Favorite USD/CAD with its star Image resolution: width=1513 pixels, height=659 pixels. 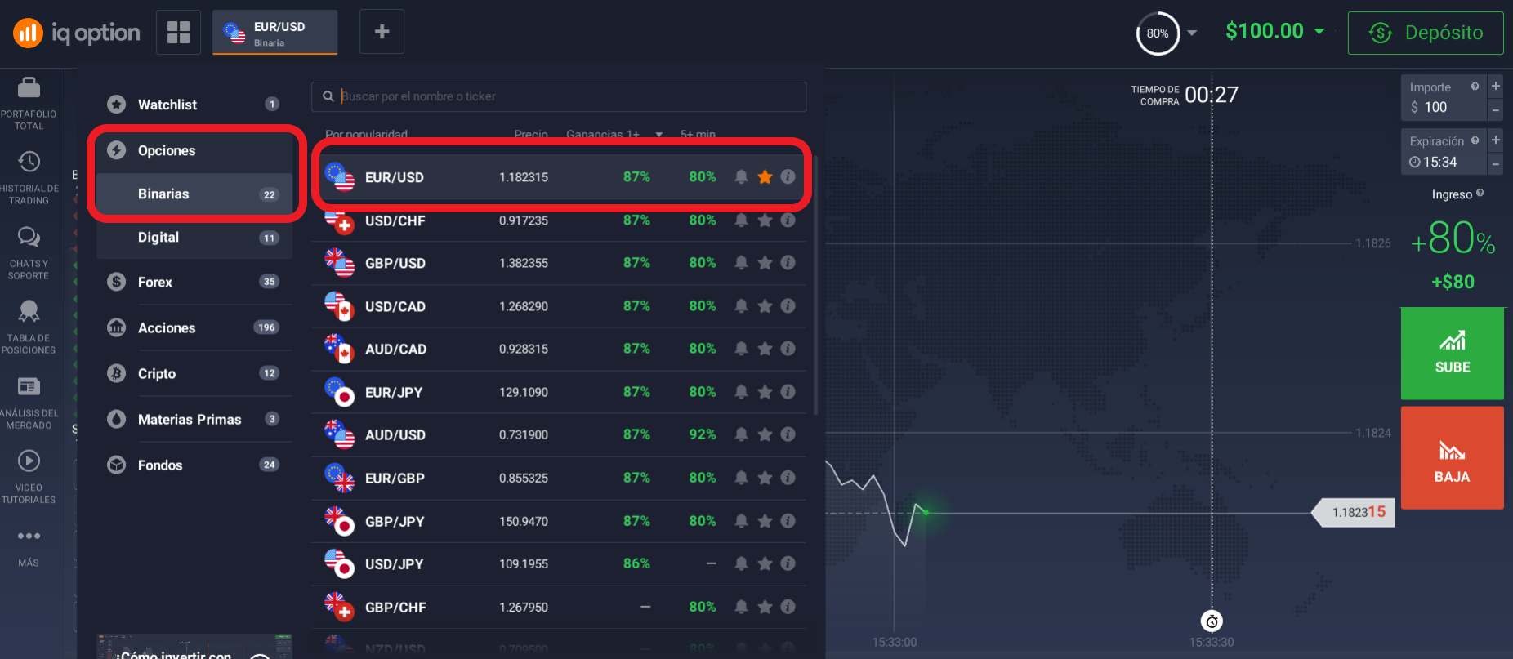tap(765, 306)
